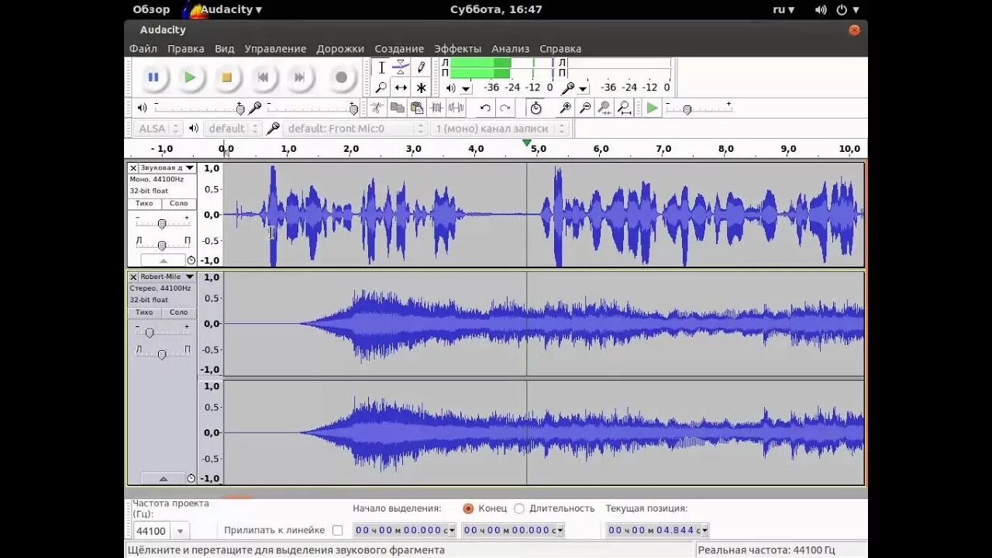Viewport: 992px width, 558px height.
Task: Select the Time Shift tool
Action: click(401, 88)
